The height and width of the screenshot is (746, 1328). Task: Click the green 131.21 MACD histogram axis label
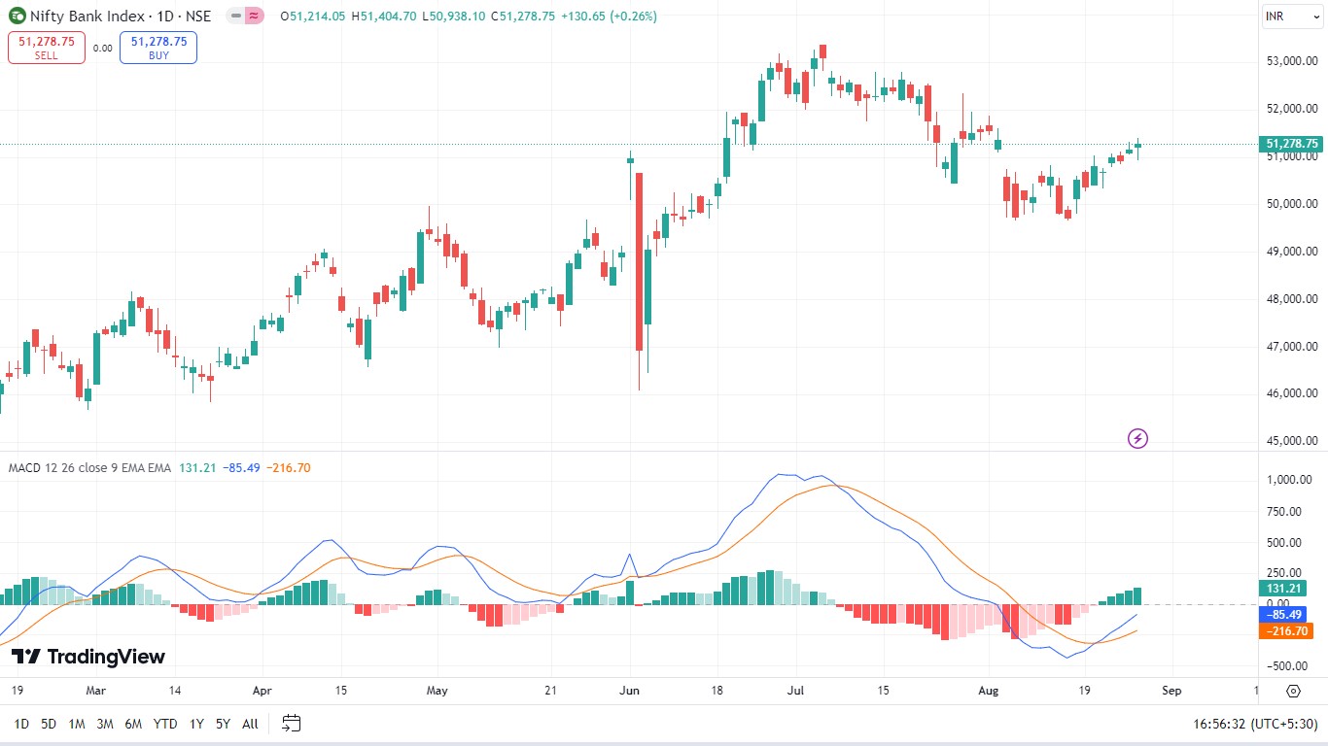1285,589
